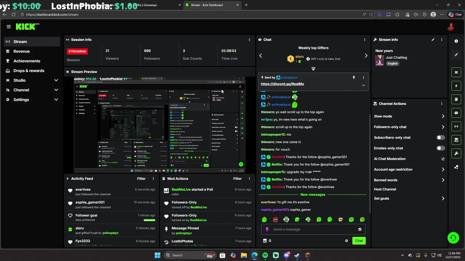
Task: Click the microphone icon in message field
Action: 267,229
